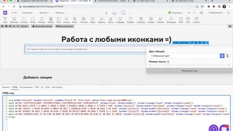Expand the device preview dropdown arrow
The width and height of the screenshot is (233, 131).
129,13
